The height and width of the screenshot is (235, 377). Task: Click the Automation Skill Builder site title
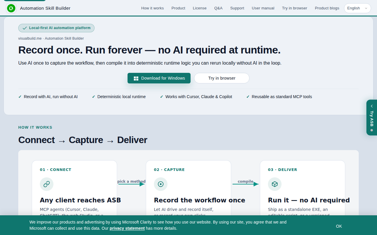45,8
